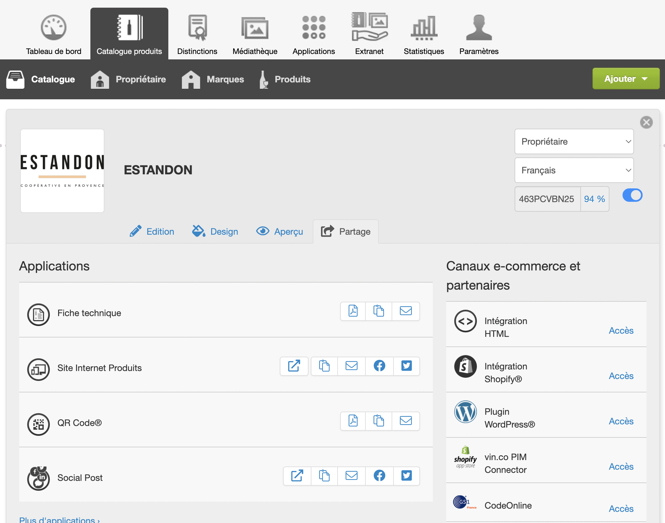This screenshot has height=523, width=665.
Task: Click the QR Code app icon
Action: pyautogui.click(x=38, y=424)
